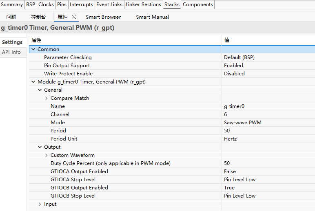Change GTIOCA Output Enabled value False
Image resolution: width=315 pixels, height=211 pixels.
pos(230,171)
